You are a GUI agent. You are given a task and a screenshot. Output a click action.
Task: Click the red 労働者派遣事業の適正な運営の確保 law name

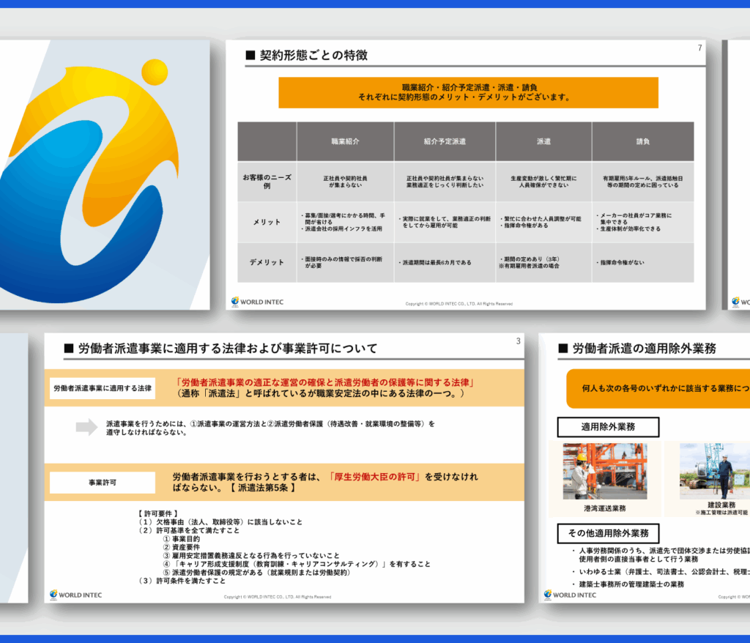pos(324,382)
